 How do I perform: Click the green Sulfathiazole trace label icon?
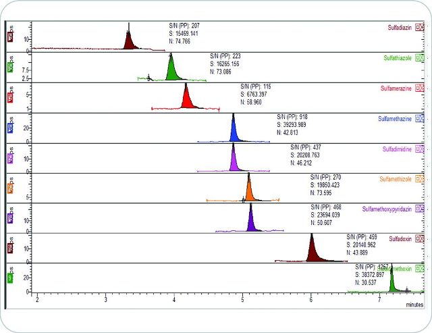coord(10,67)
